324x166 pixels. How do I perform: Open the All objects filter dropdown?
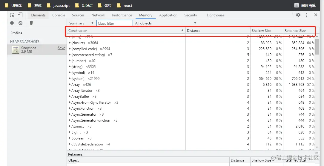click(x=165, y=23)
